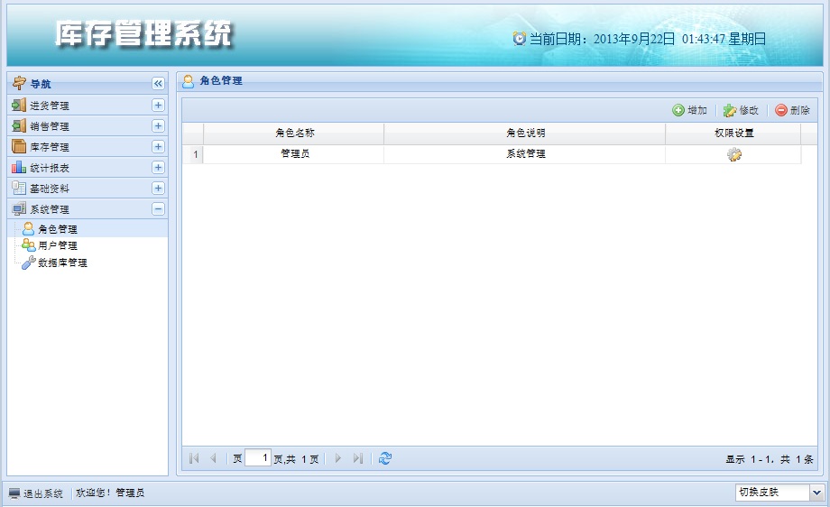Collapse the navigation panel with double-arrow icon
The height and width of the screenshot is (507, 830).
[x=158, y=83]
